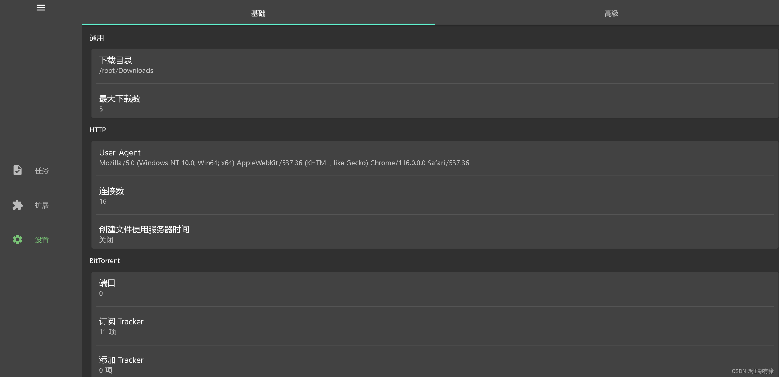Click the Settings (设置) gear icon
Viewport: 779px width, 377px height.
(18, 239)
